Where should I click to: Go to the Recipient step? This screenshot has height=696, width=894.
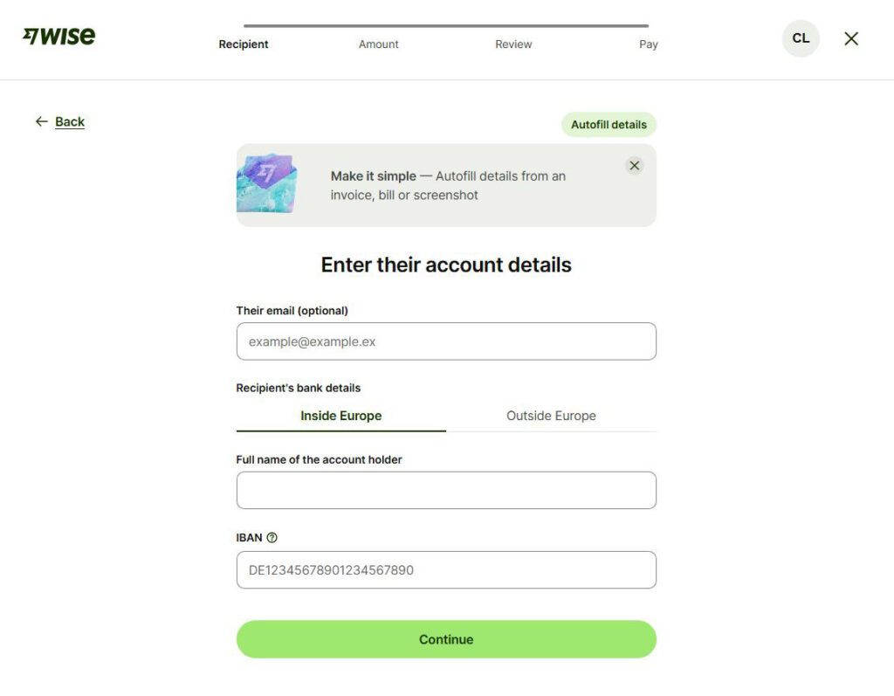[244, 44]
